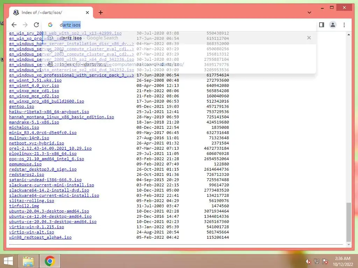Download netboot.xyz-hybrid.iso
Screen dimensions: 358x268
[x=36, y=143]
